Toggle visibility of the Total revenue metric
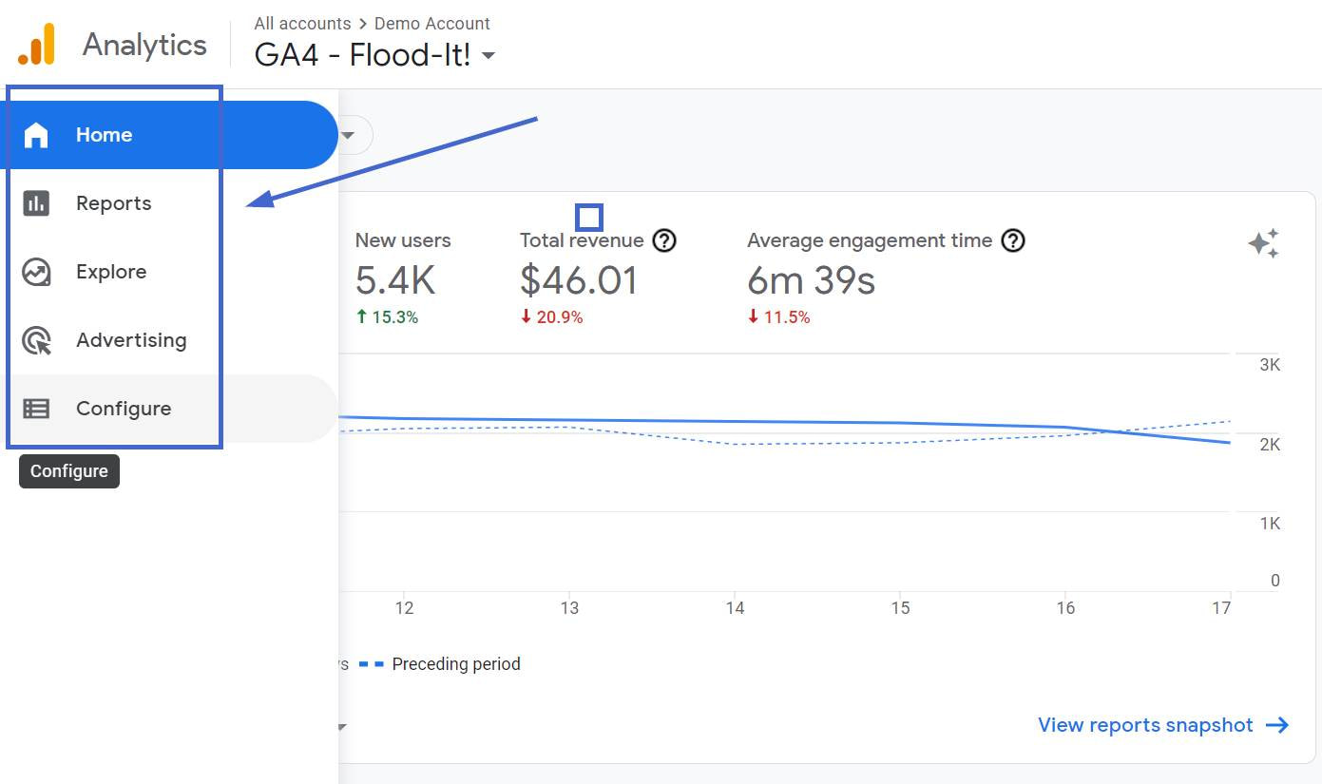 click(x=588, y=218)
